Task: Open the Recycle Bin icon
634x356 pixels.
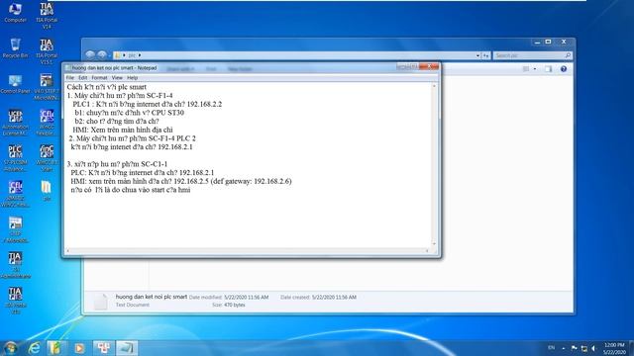Action: (15, 48)
